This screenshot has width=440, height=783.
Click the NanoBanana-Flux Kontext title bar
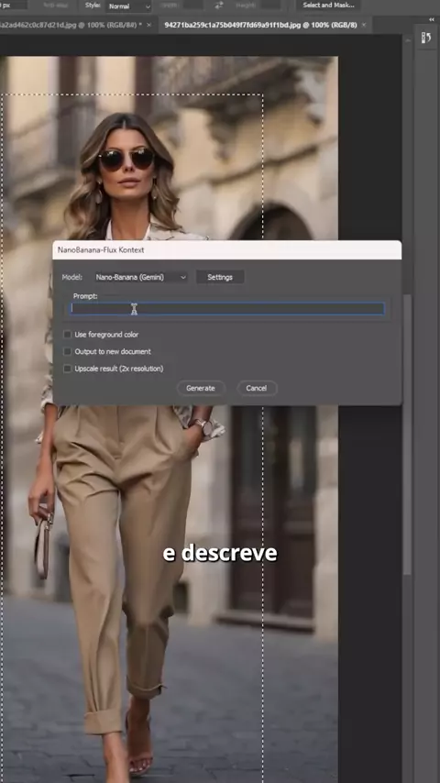226,249
